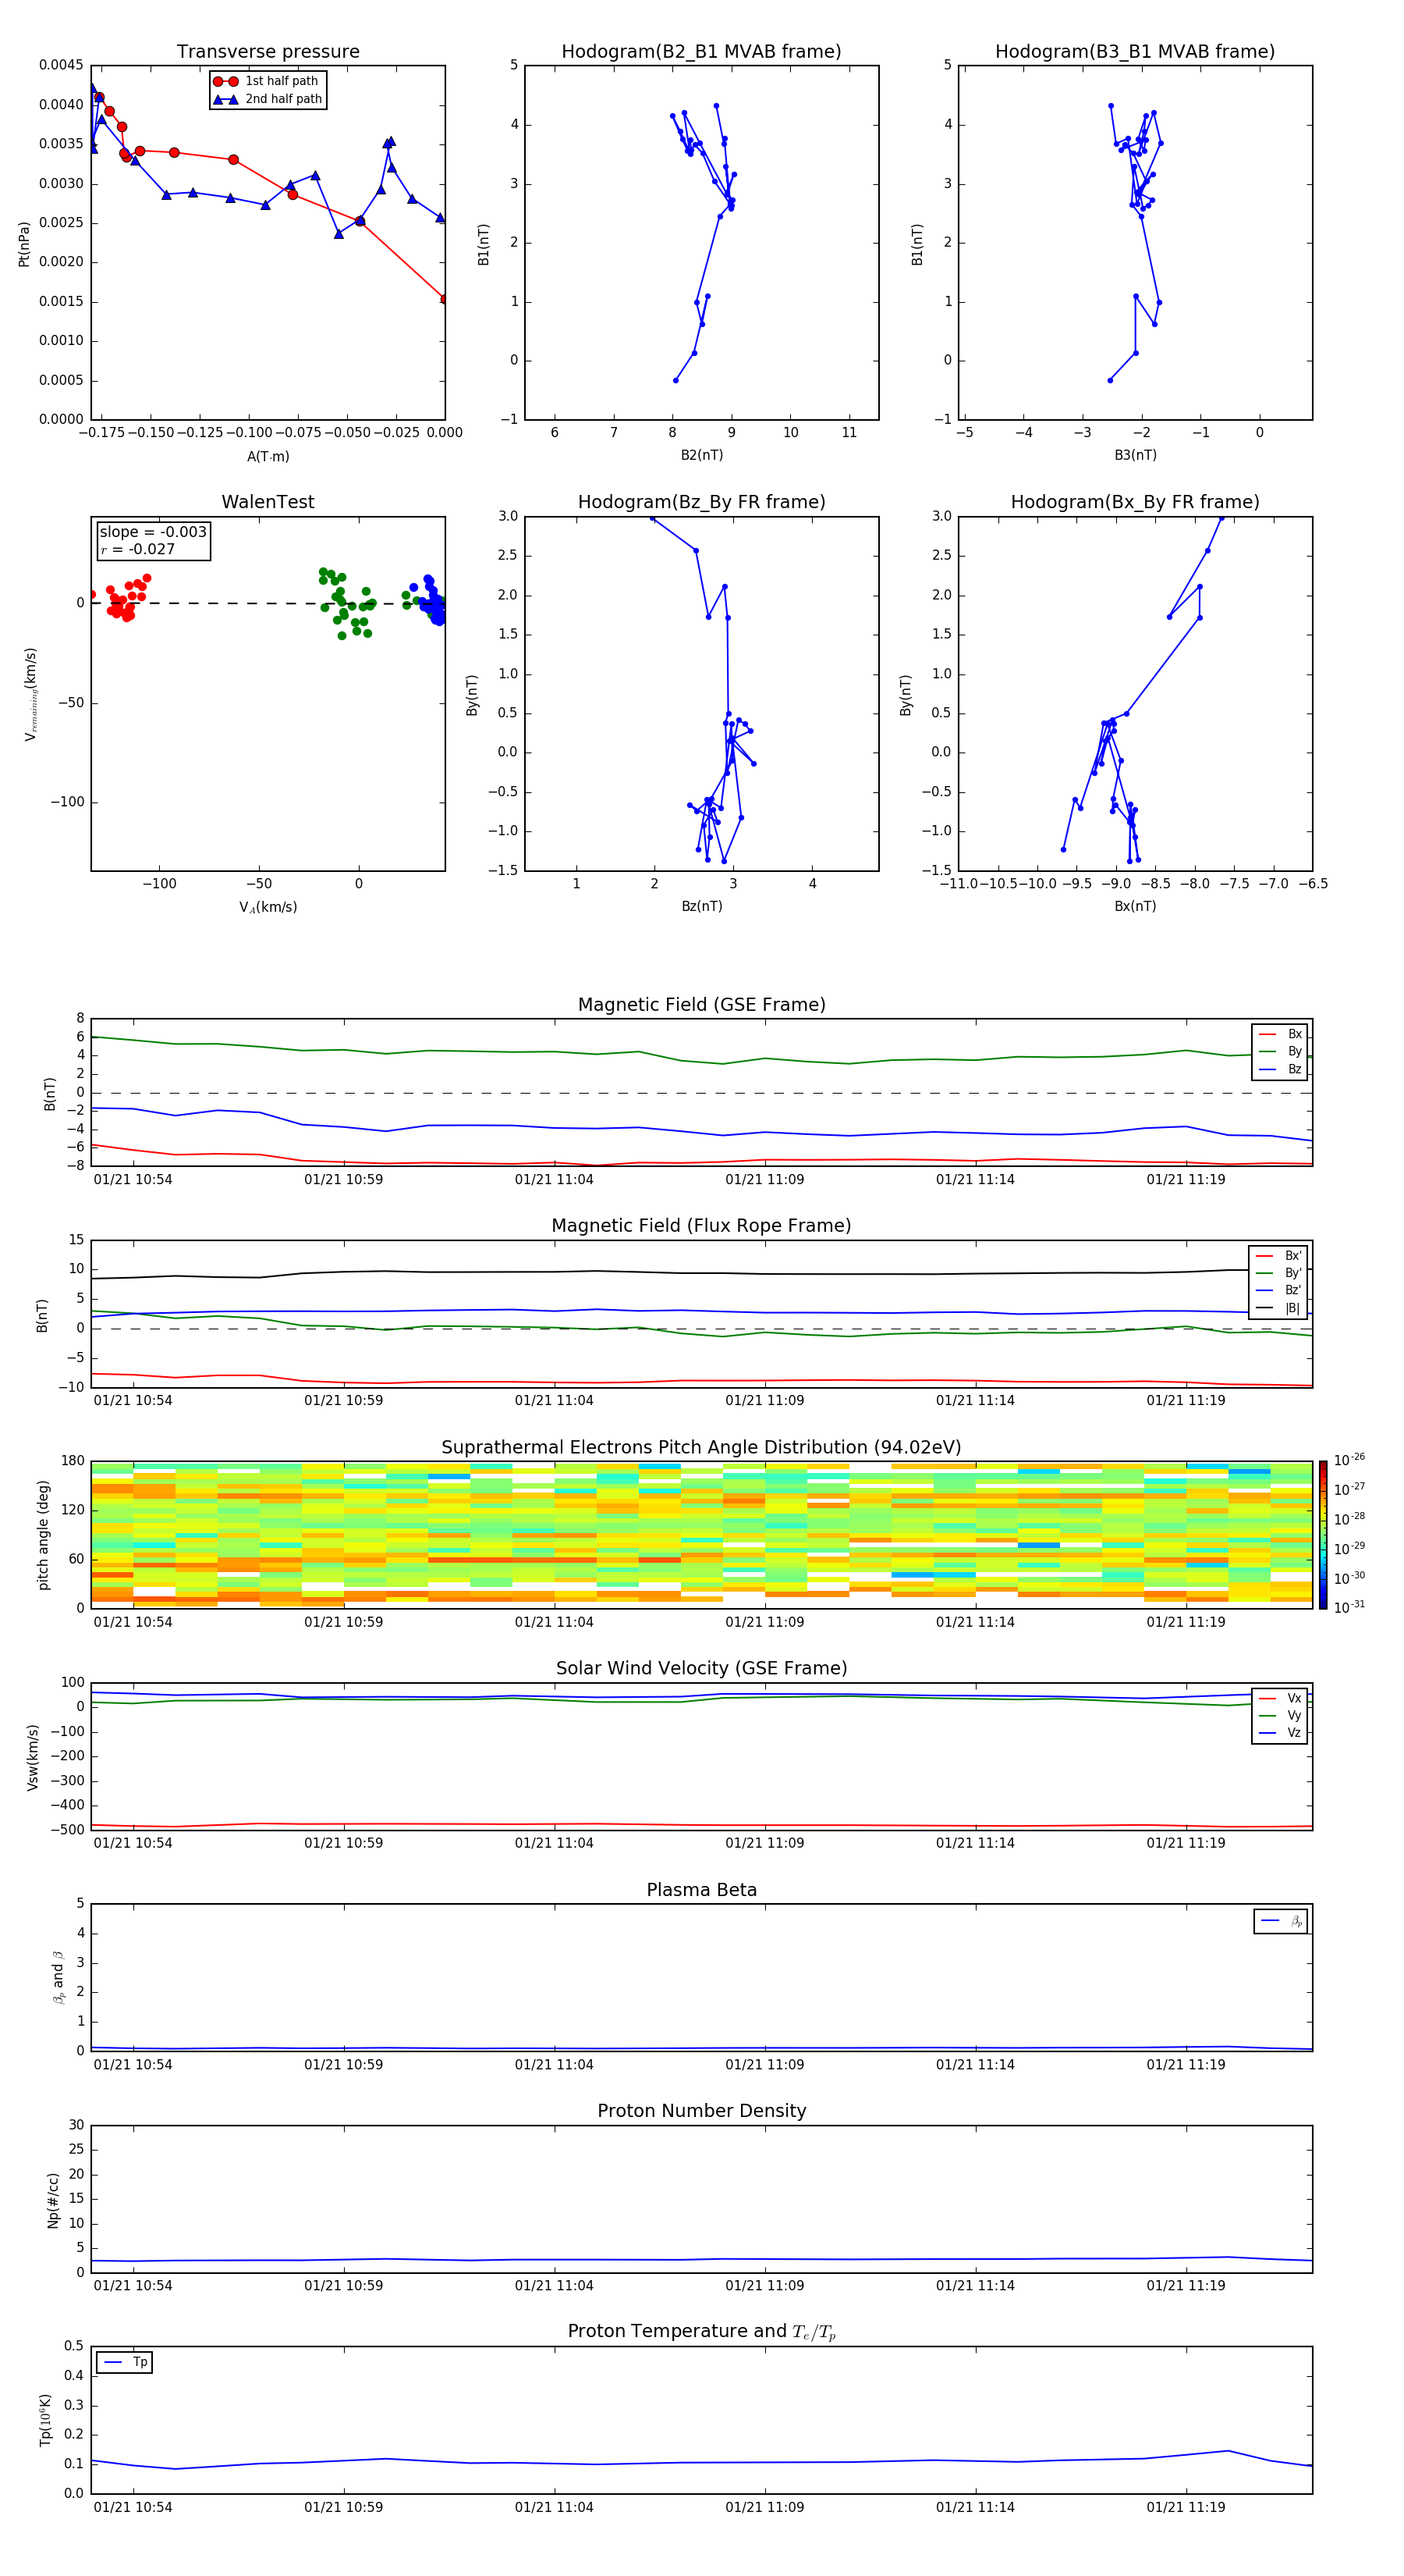Click the 'Proton Number Density' title
This screenshot has width=1404, height=2576.
[x=701, y=2111]
